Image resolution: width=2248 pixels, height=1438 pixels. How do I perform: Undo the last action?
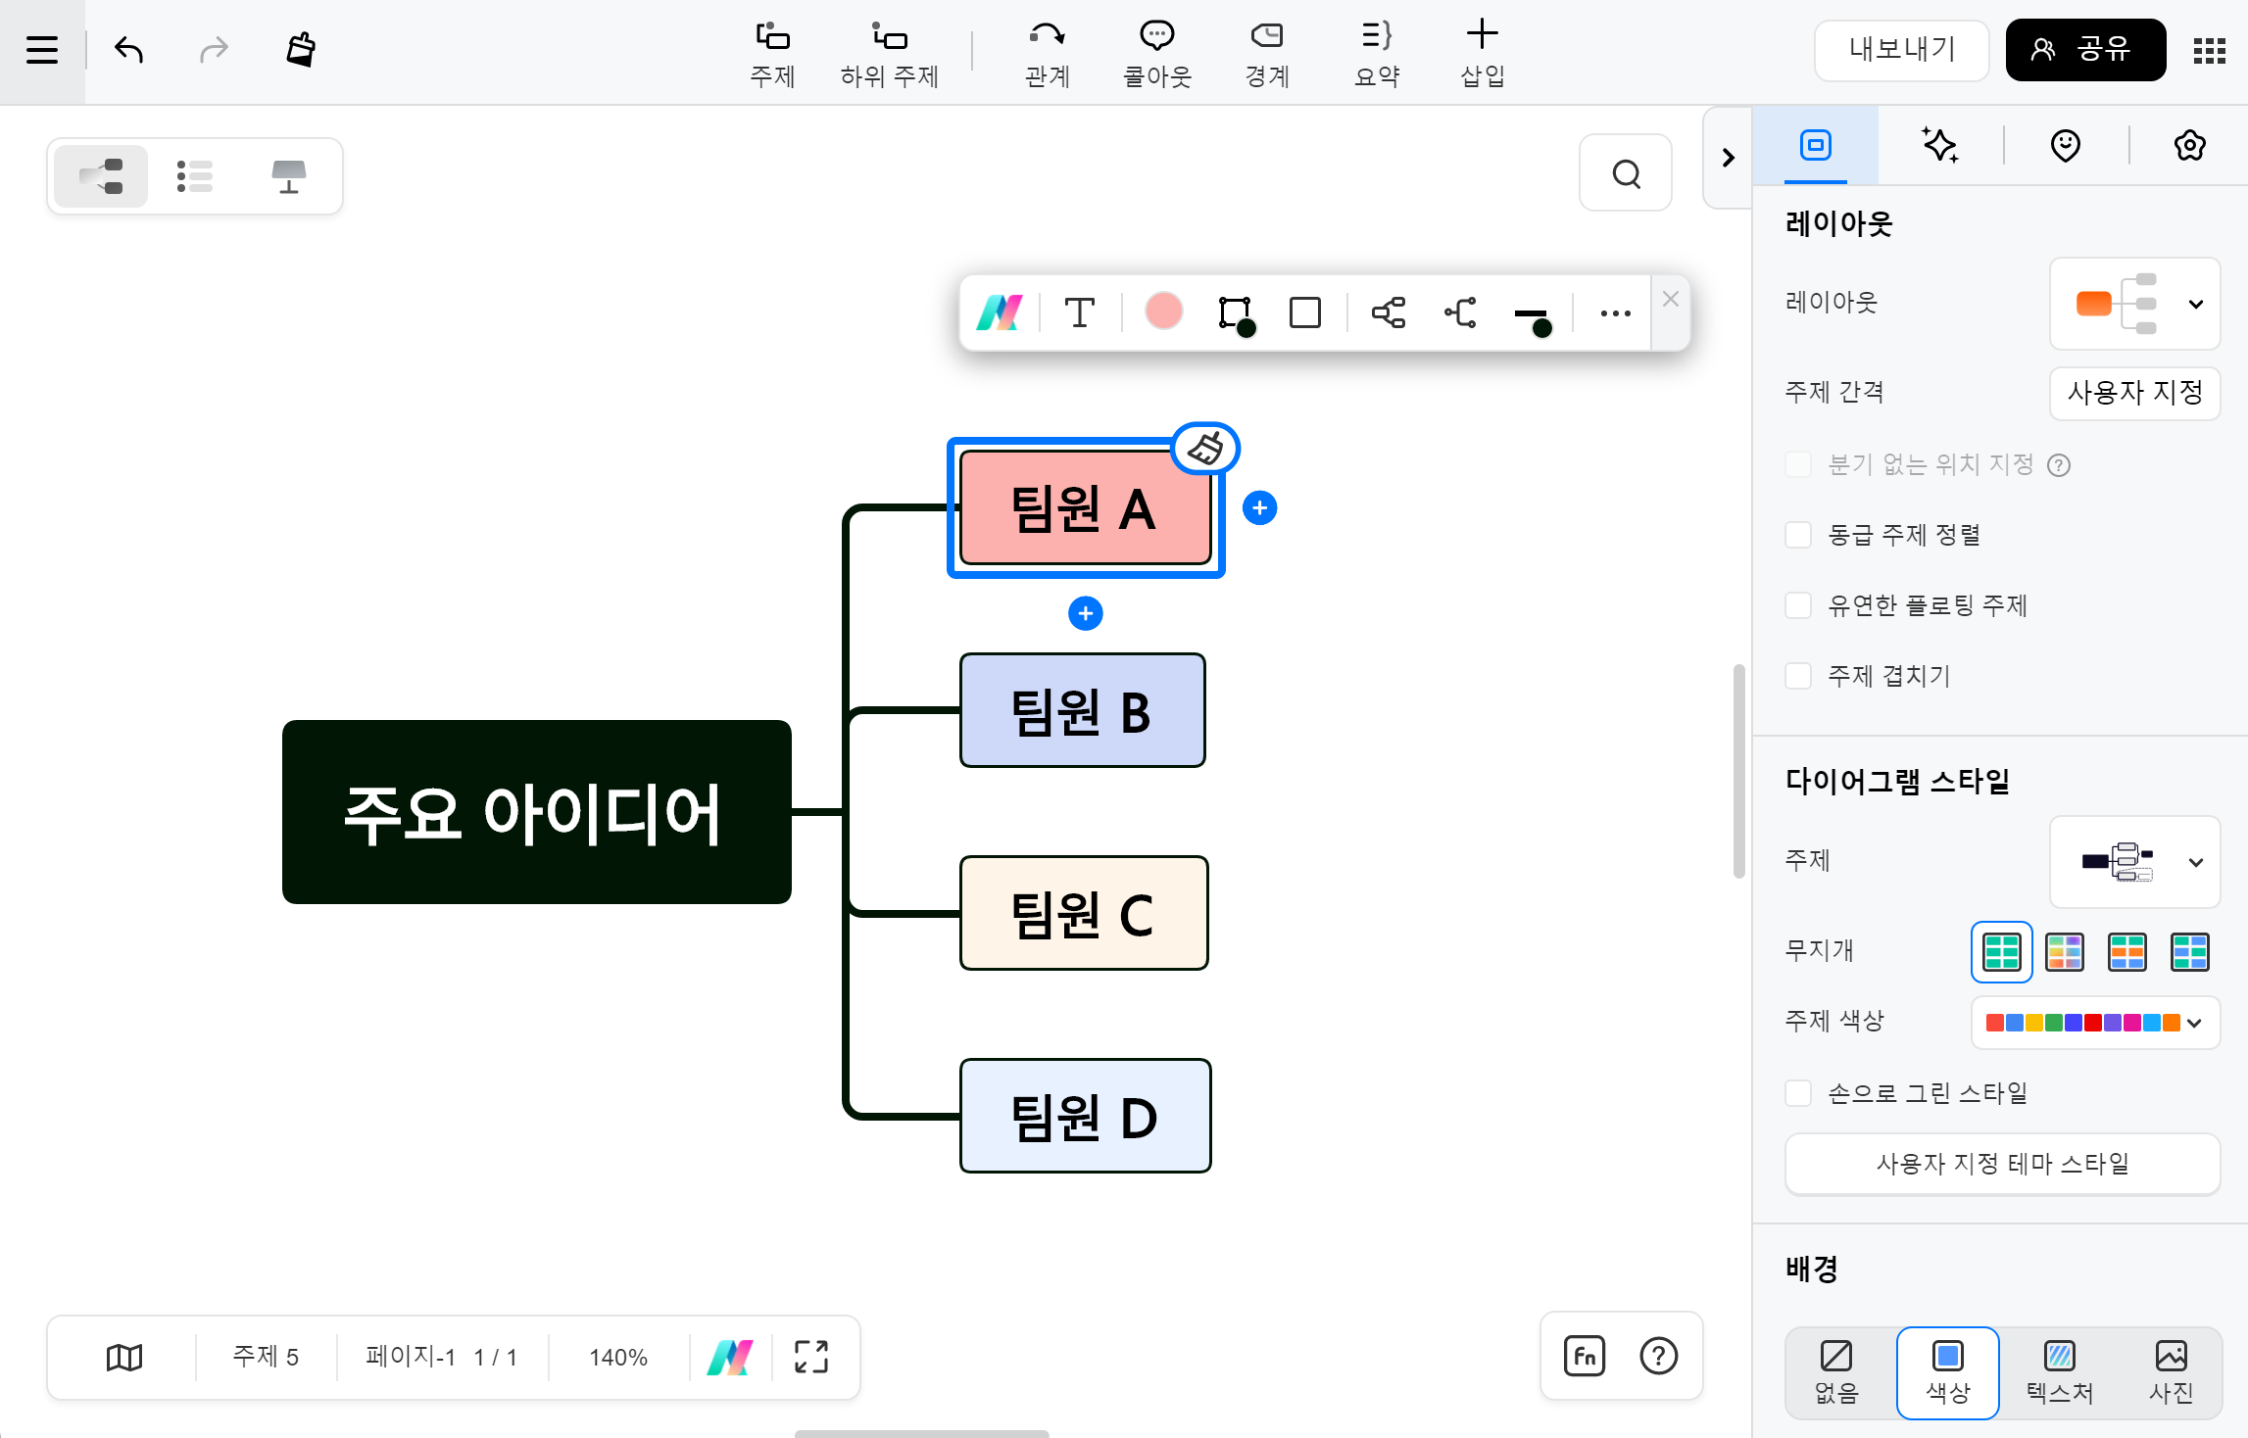(x=128, y=49)
